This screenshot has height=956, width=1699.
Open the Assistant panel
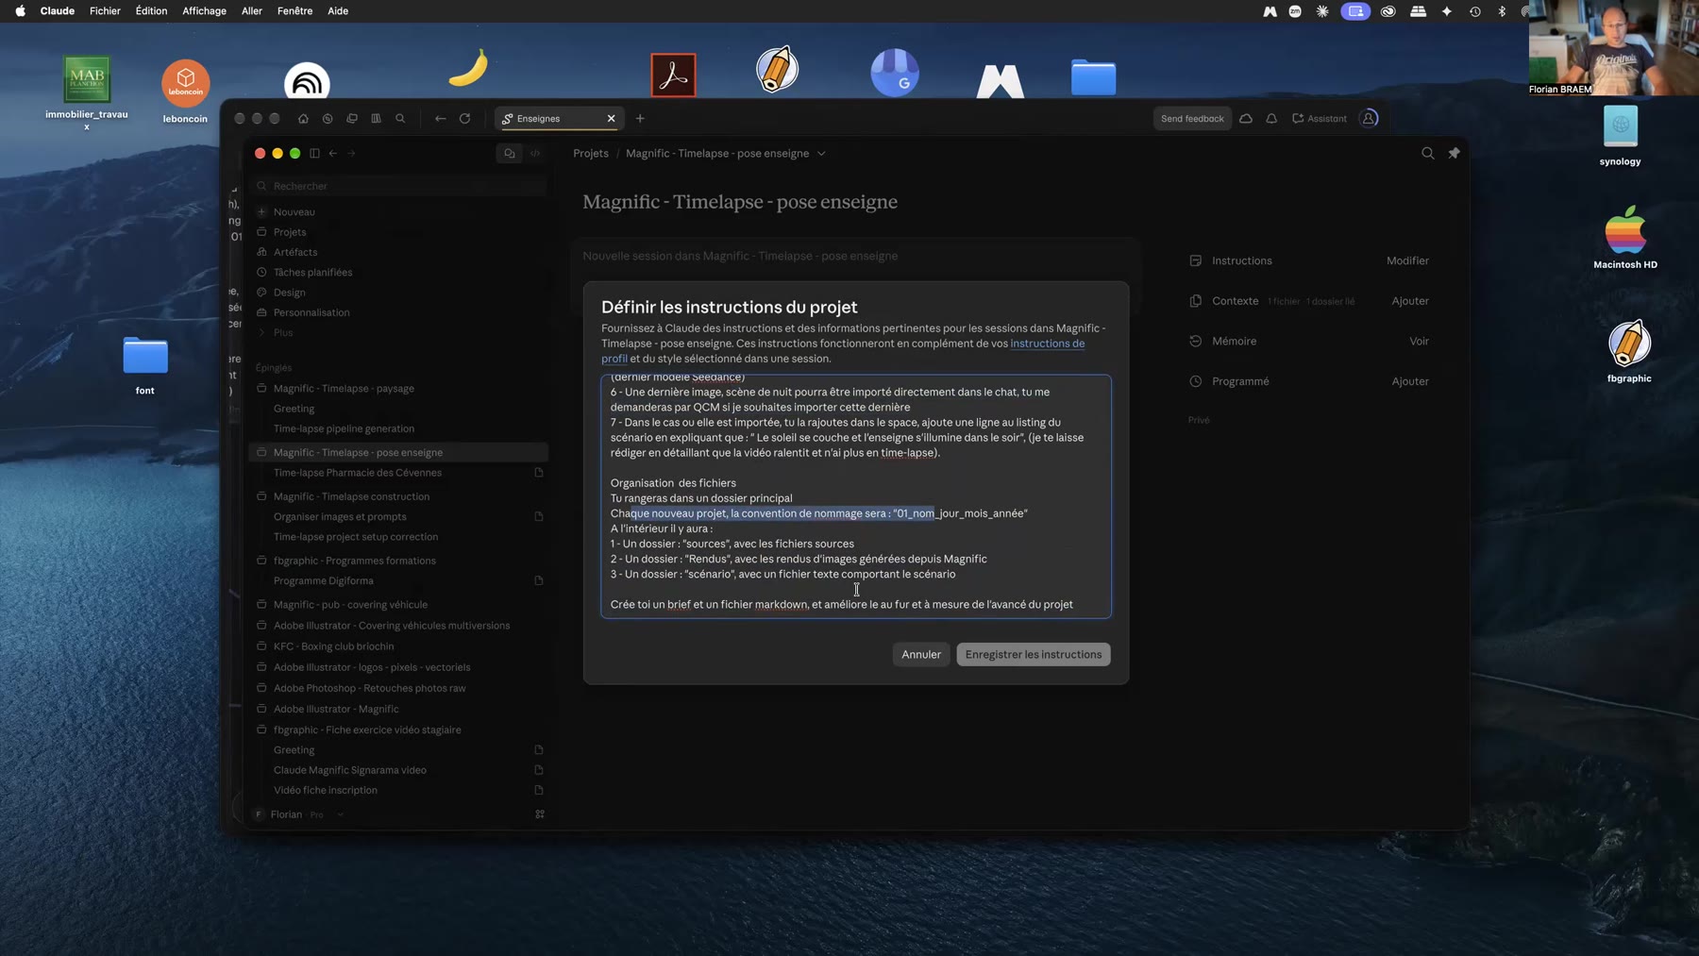coord(1319,119)
